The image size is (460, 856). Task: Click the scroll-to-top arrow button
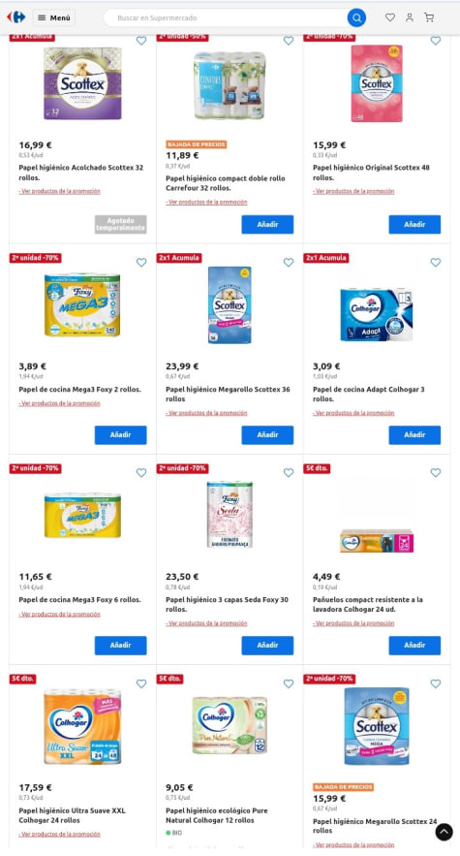[444, 832]
